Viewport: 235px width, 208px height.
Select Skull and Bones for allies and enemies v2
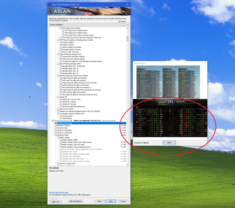(x=61, y=87)
